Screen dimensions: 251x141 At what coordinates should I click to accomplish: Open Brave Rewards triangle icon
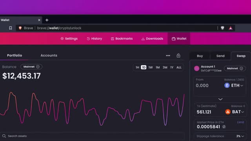click(x=231, y=28)
